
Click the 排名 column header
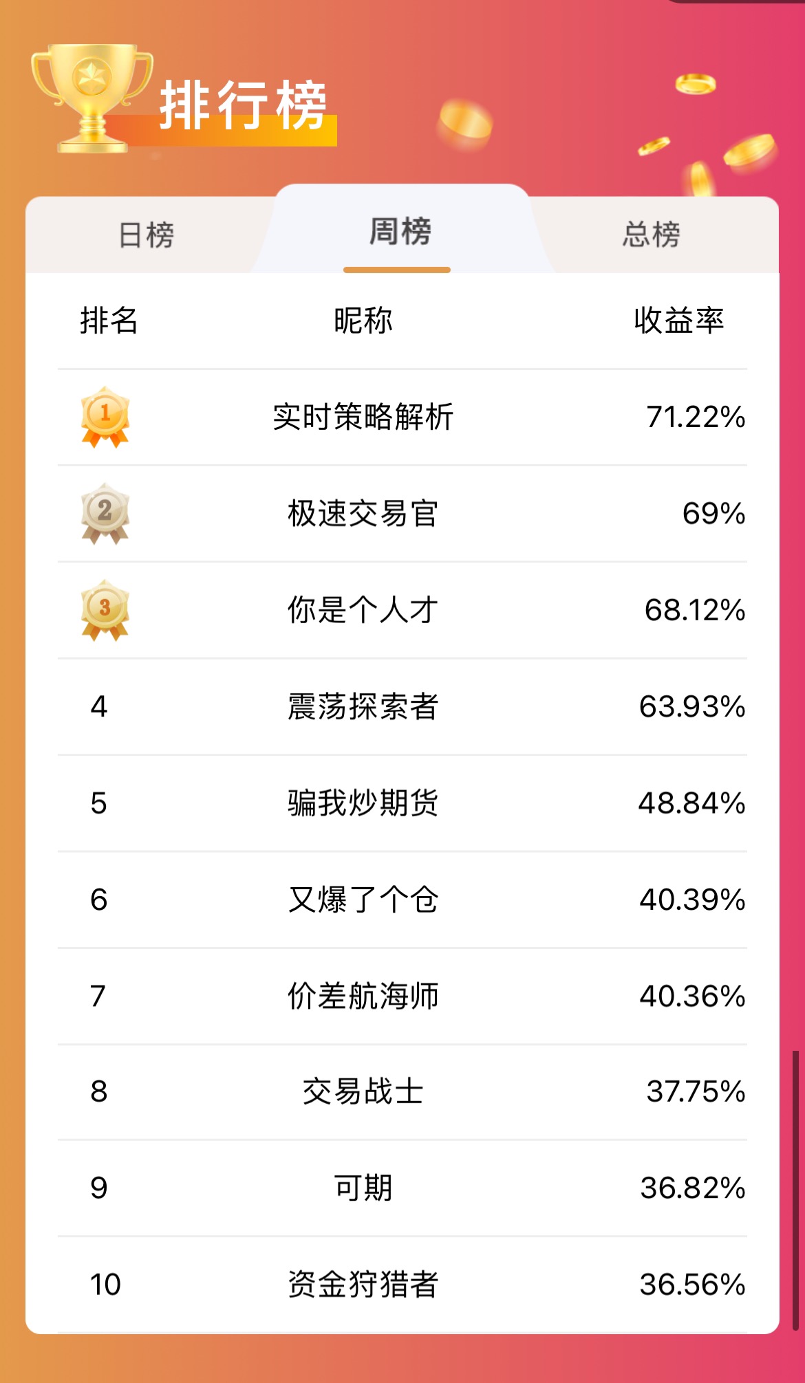pos(109,320)
